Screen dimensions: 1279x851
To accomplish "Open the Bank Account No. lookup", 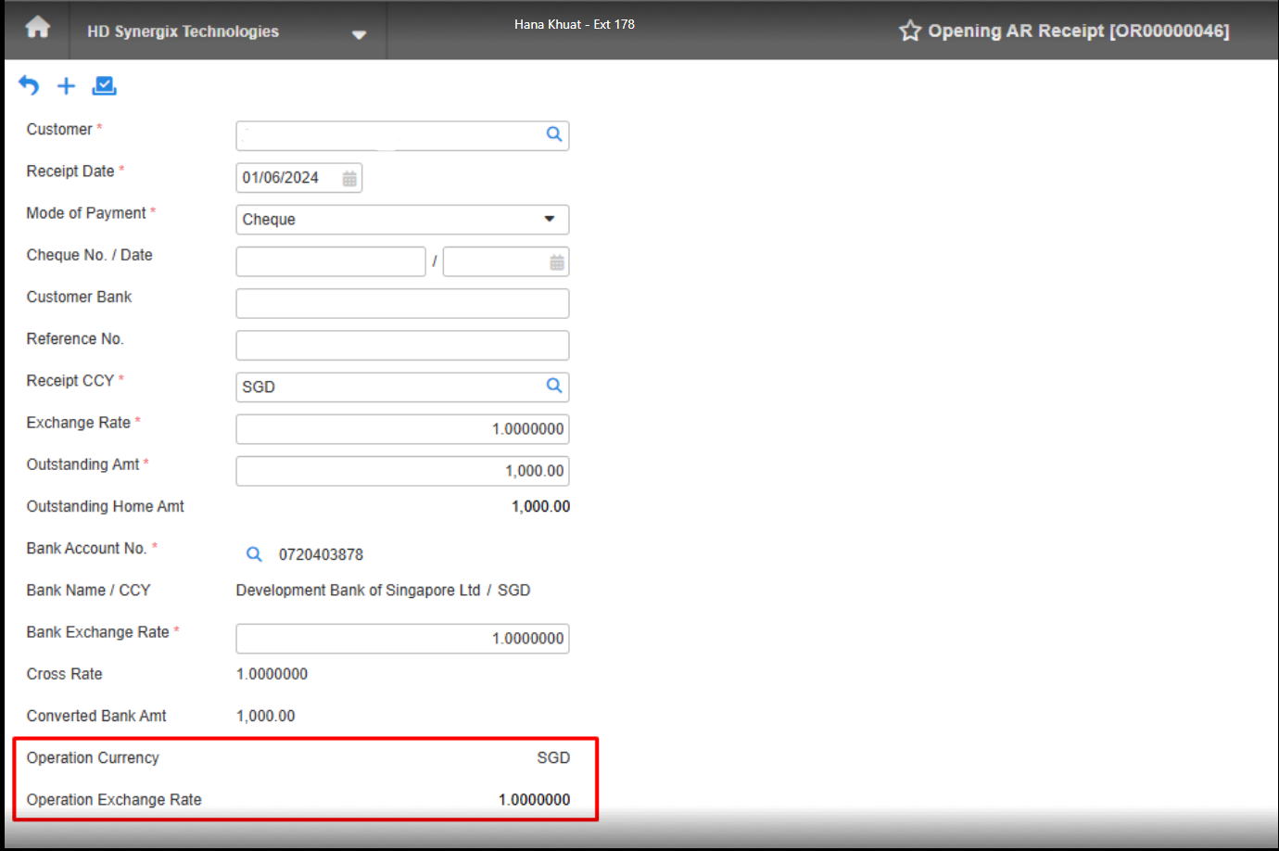I will point(253,553).
